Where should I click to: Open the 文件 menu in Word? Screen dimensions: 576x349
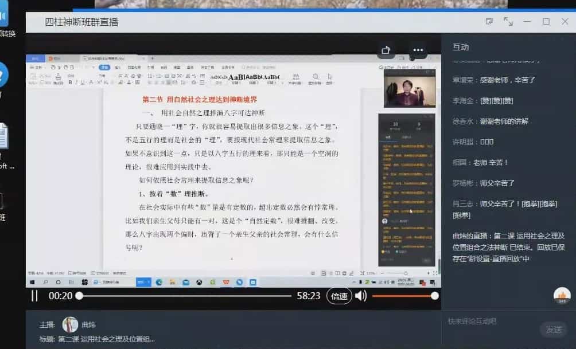tap(37, 68)
